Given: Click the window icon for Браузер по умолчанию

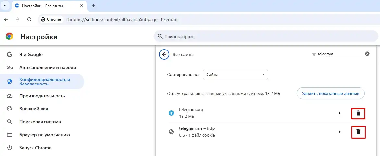Looking at the screenshot, I should [10, 135].
